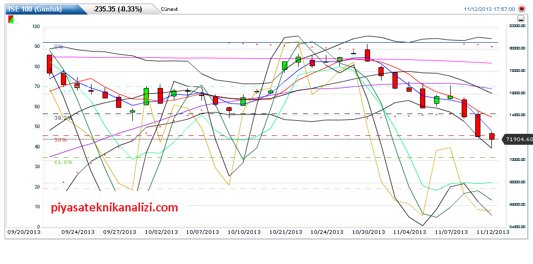Click the 38.2% Fibonacci level label
This screenshot has width=533, height=264.
[62, 118]
